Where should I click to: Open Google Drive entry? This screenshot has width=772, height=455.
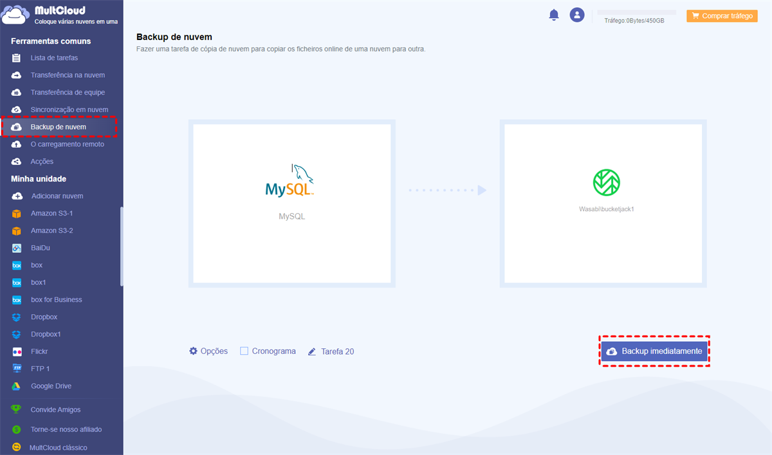(x=51, y=386)
